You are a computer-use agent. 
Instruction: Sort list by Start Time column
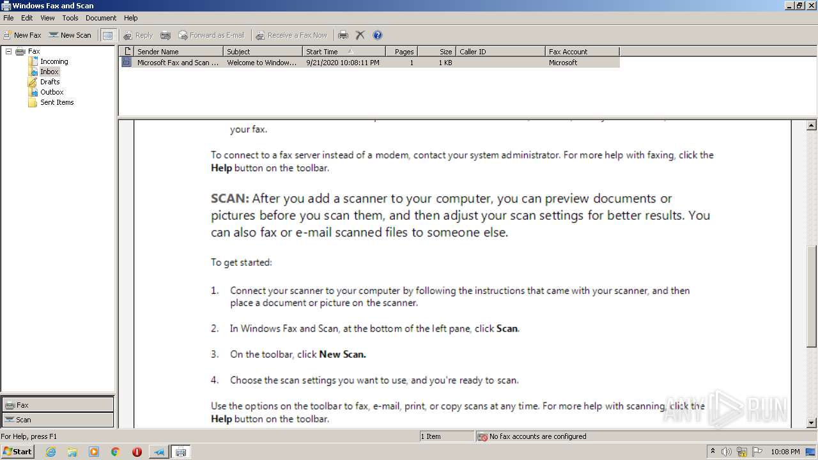pyautogui.click(x=344, y=51)
